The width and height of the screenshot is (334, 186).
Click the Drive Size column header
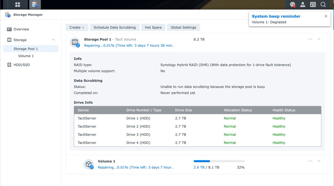tap(184, 110)
